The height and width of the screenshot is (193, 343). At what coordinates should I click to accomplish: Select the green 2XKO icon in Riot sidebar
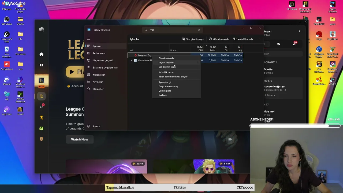click(x=41, y=128)
